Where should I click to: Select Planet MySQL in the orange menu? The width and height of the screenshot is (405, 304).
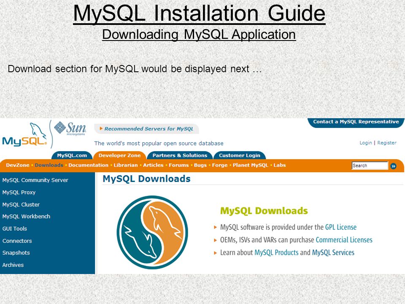click(251, 165)
